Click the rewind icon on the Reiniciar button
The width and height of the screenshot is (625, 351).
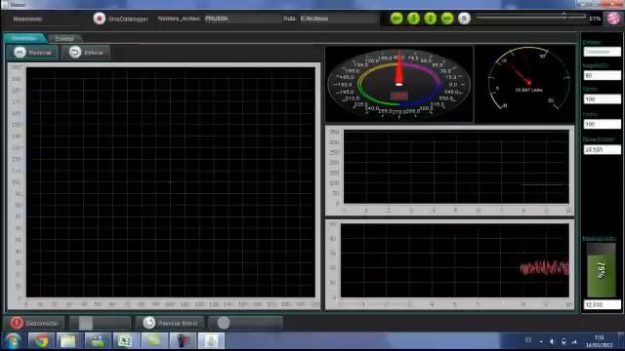coord(20,52)
